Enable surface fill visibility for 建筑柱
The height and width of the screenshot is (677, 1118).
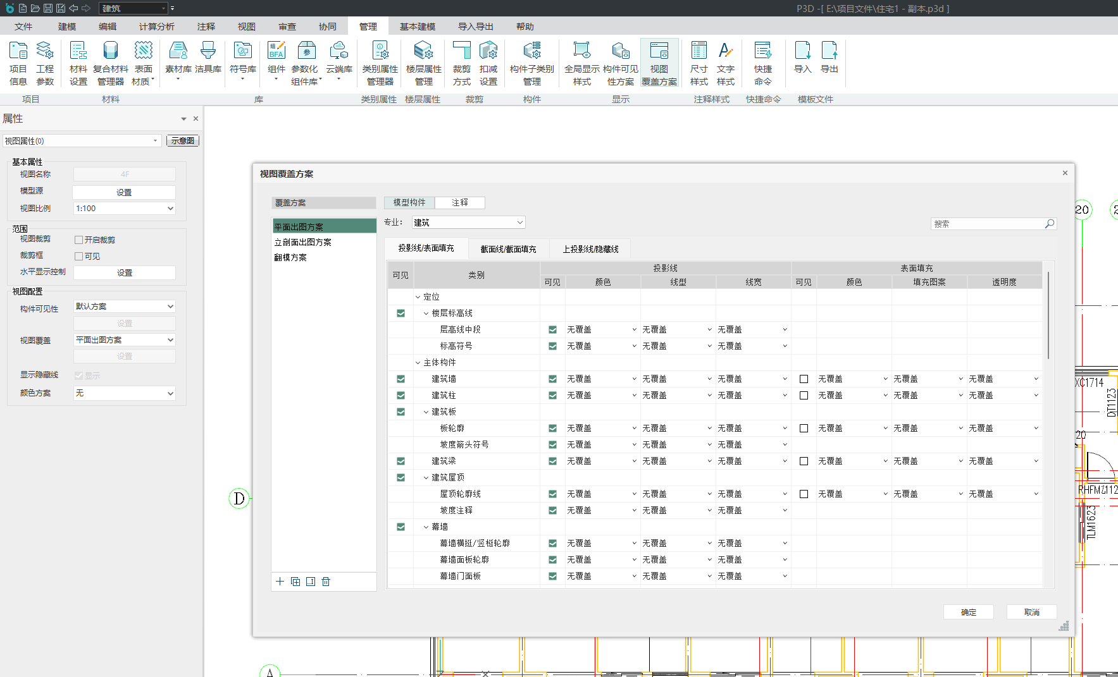804,396
